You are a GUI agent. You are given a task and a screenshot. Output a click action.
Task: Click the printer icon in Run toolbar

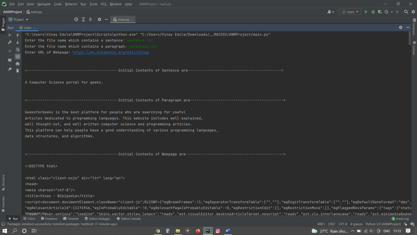pos(17,64)
